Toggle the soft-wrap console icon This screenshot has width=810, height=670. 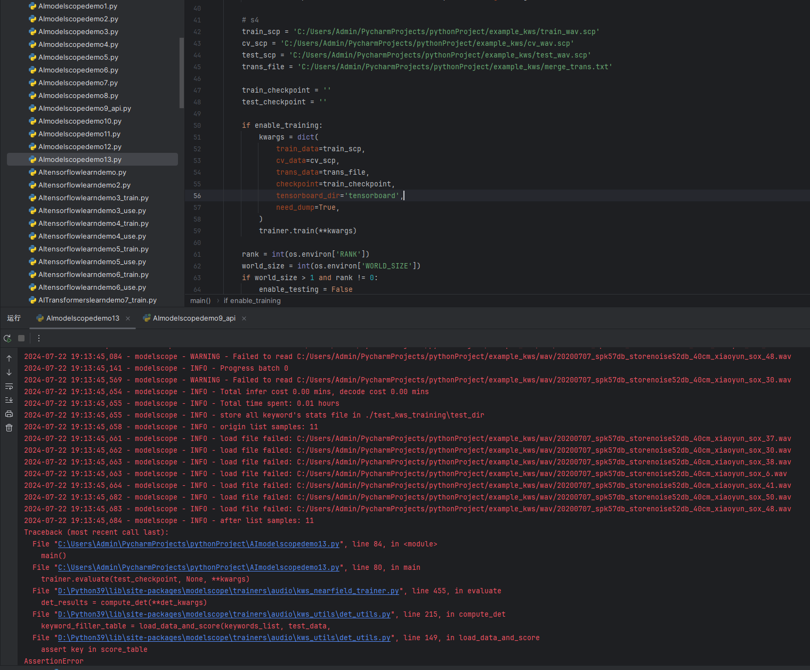coord(9,386)
